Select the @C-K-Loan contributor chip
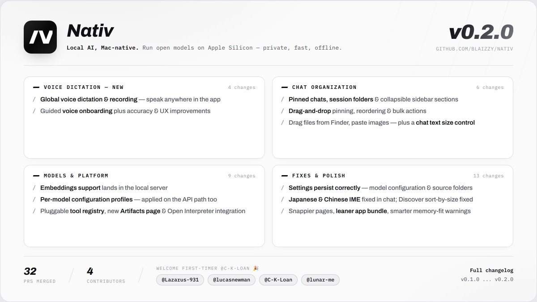The height and width of the screenshot is (302, 537). (x=278, y=280)
